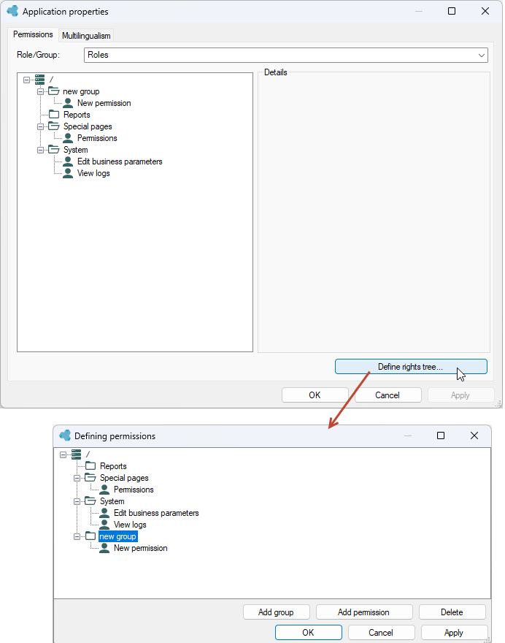Click OK in Defining permissions window

(x=308, y=632)
